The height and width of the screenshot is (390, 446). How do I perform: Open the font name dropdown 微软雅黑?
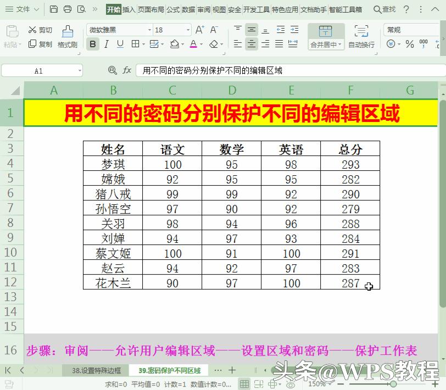pos(149,30)
